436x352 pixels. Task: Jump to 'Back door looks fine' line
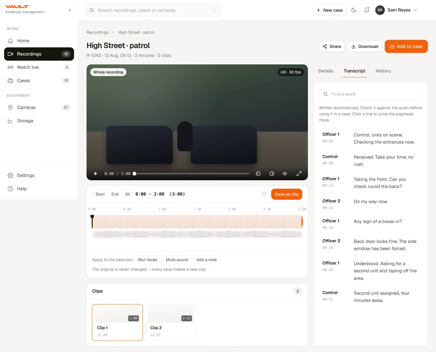[x=370, y=244]
